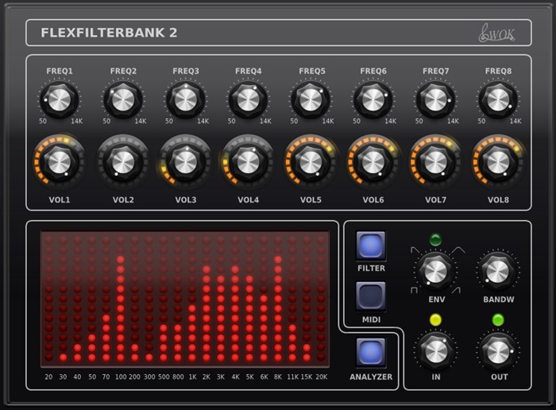Image resolution: width=556 pixels, height=410 pixels.
Task: Click the spectrum analyzer LED display
Action: pyautogui.click(x=184, y=299)
